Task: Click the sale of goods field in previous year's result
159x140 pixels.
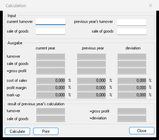Action: coord(50,119)
